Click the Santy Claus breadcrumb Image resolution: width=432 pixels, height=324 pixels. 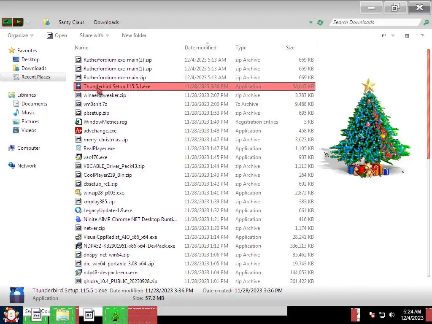[71, 22]
